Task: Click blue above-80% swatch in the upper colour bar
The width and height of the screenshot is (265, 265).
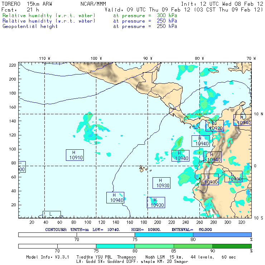Action: click(222, 235)
